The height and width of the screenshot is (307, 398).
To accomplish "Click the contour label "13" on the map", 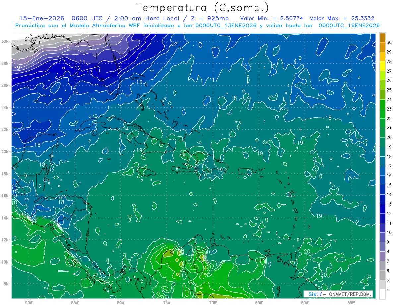I will pos(90,72).
